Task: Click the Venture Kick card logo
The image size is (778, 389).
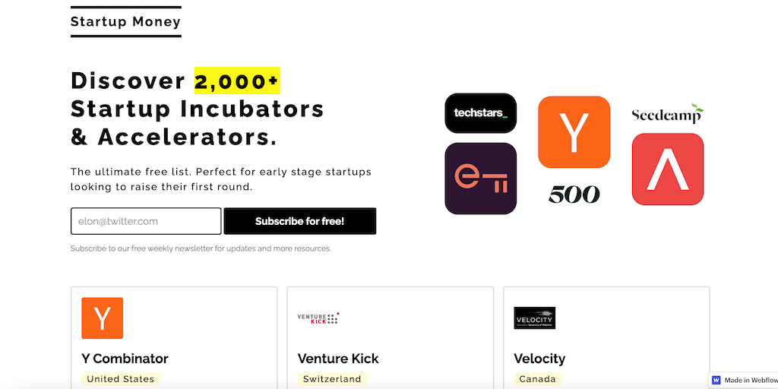Action: pos(318,318)
